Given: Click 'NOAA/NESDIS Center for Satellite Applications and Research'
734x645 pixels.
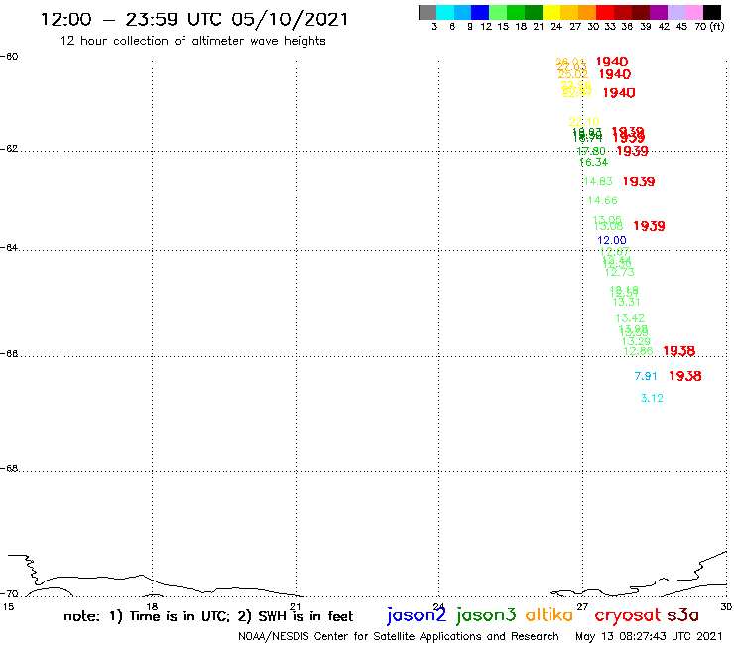Looking at the screenshot, I should [399, 637].
